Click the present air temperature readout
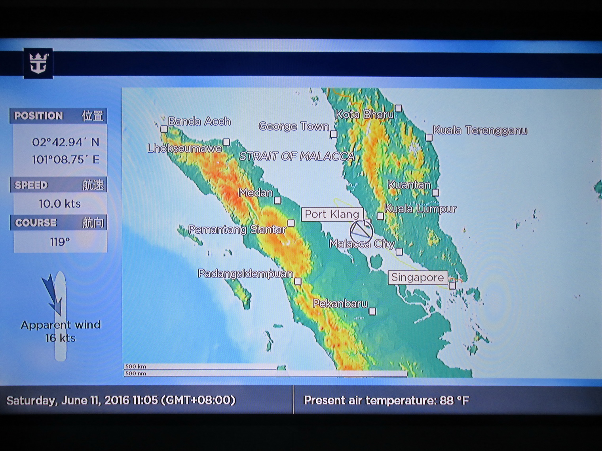 point(386,400)
